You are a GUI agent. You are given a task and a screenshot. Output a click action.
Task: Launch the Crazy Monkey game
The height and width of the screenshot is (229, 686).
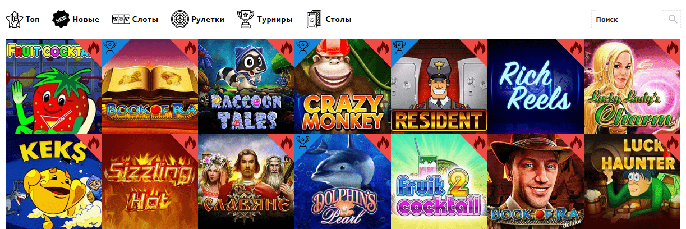coord(343,86)
